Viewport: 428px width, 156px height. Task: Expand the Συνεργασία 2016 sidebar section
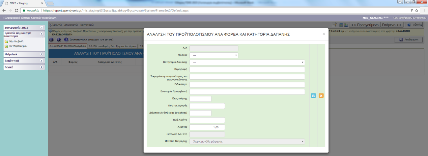pyautogui.click(x=23, y=28)
